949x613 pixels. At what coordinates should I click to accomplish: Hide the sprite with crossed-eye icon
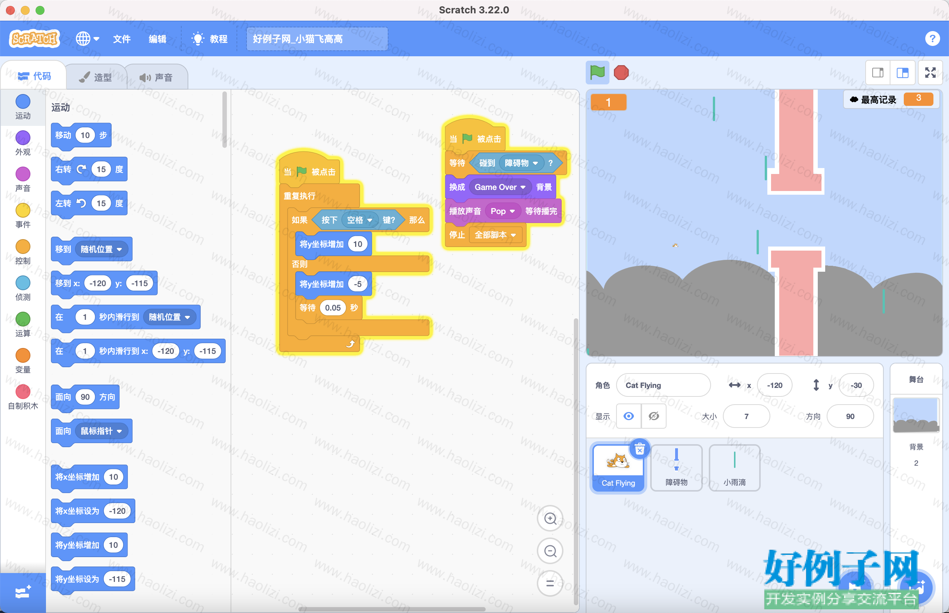654,416
